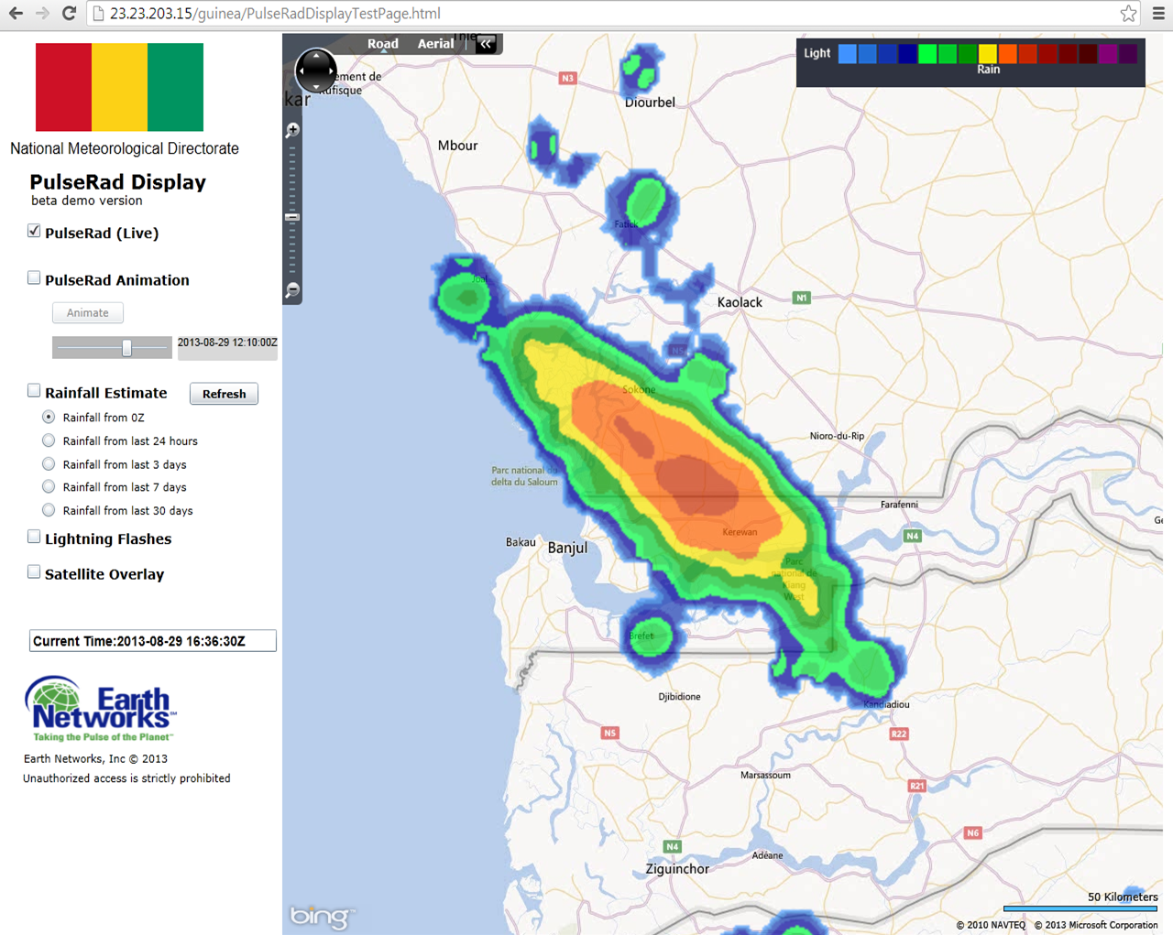This screenshot has width=1173, height=935.
Task: Click the Mbour city label
Action: 457,146
